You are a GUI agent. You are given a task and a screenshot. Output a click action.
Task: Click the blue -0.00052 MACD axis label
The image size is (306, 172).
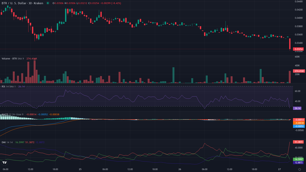click(299, 126)
